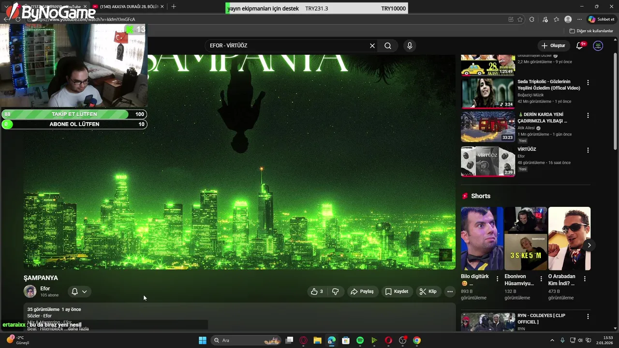Screen dimensions: 619x348
Task: Click the browser address bar URL
Action: click(x=86, y=19)
